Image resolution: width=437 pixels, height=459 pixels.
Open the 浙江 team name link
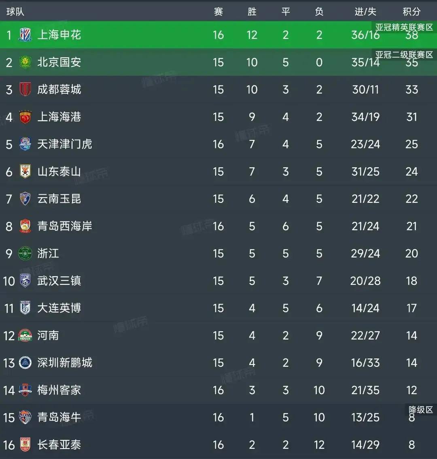[48, 253]
